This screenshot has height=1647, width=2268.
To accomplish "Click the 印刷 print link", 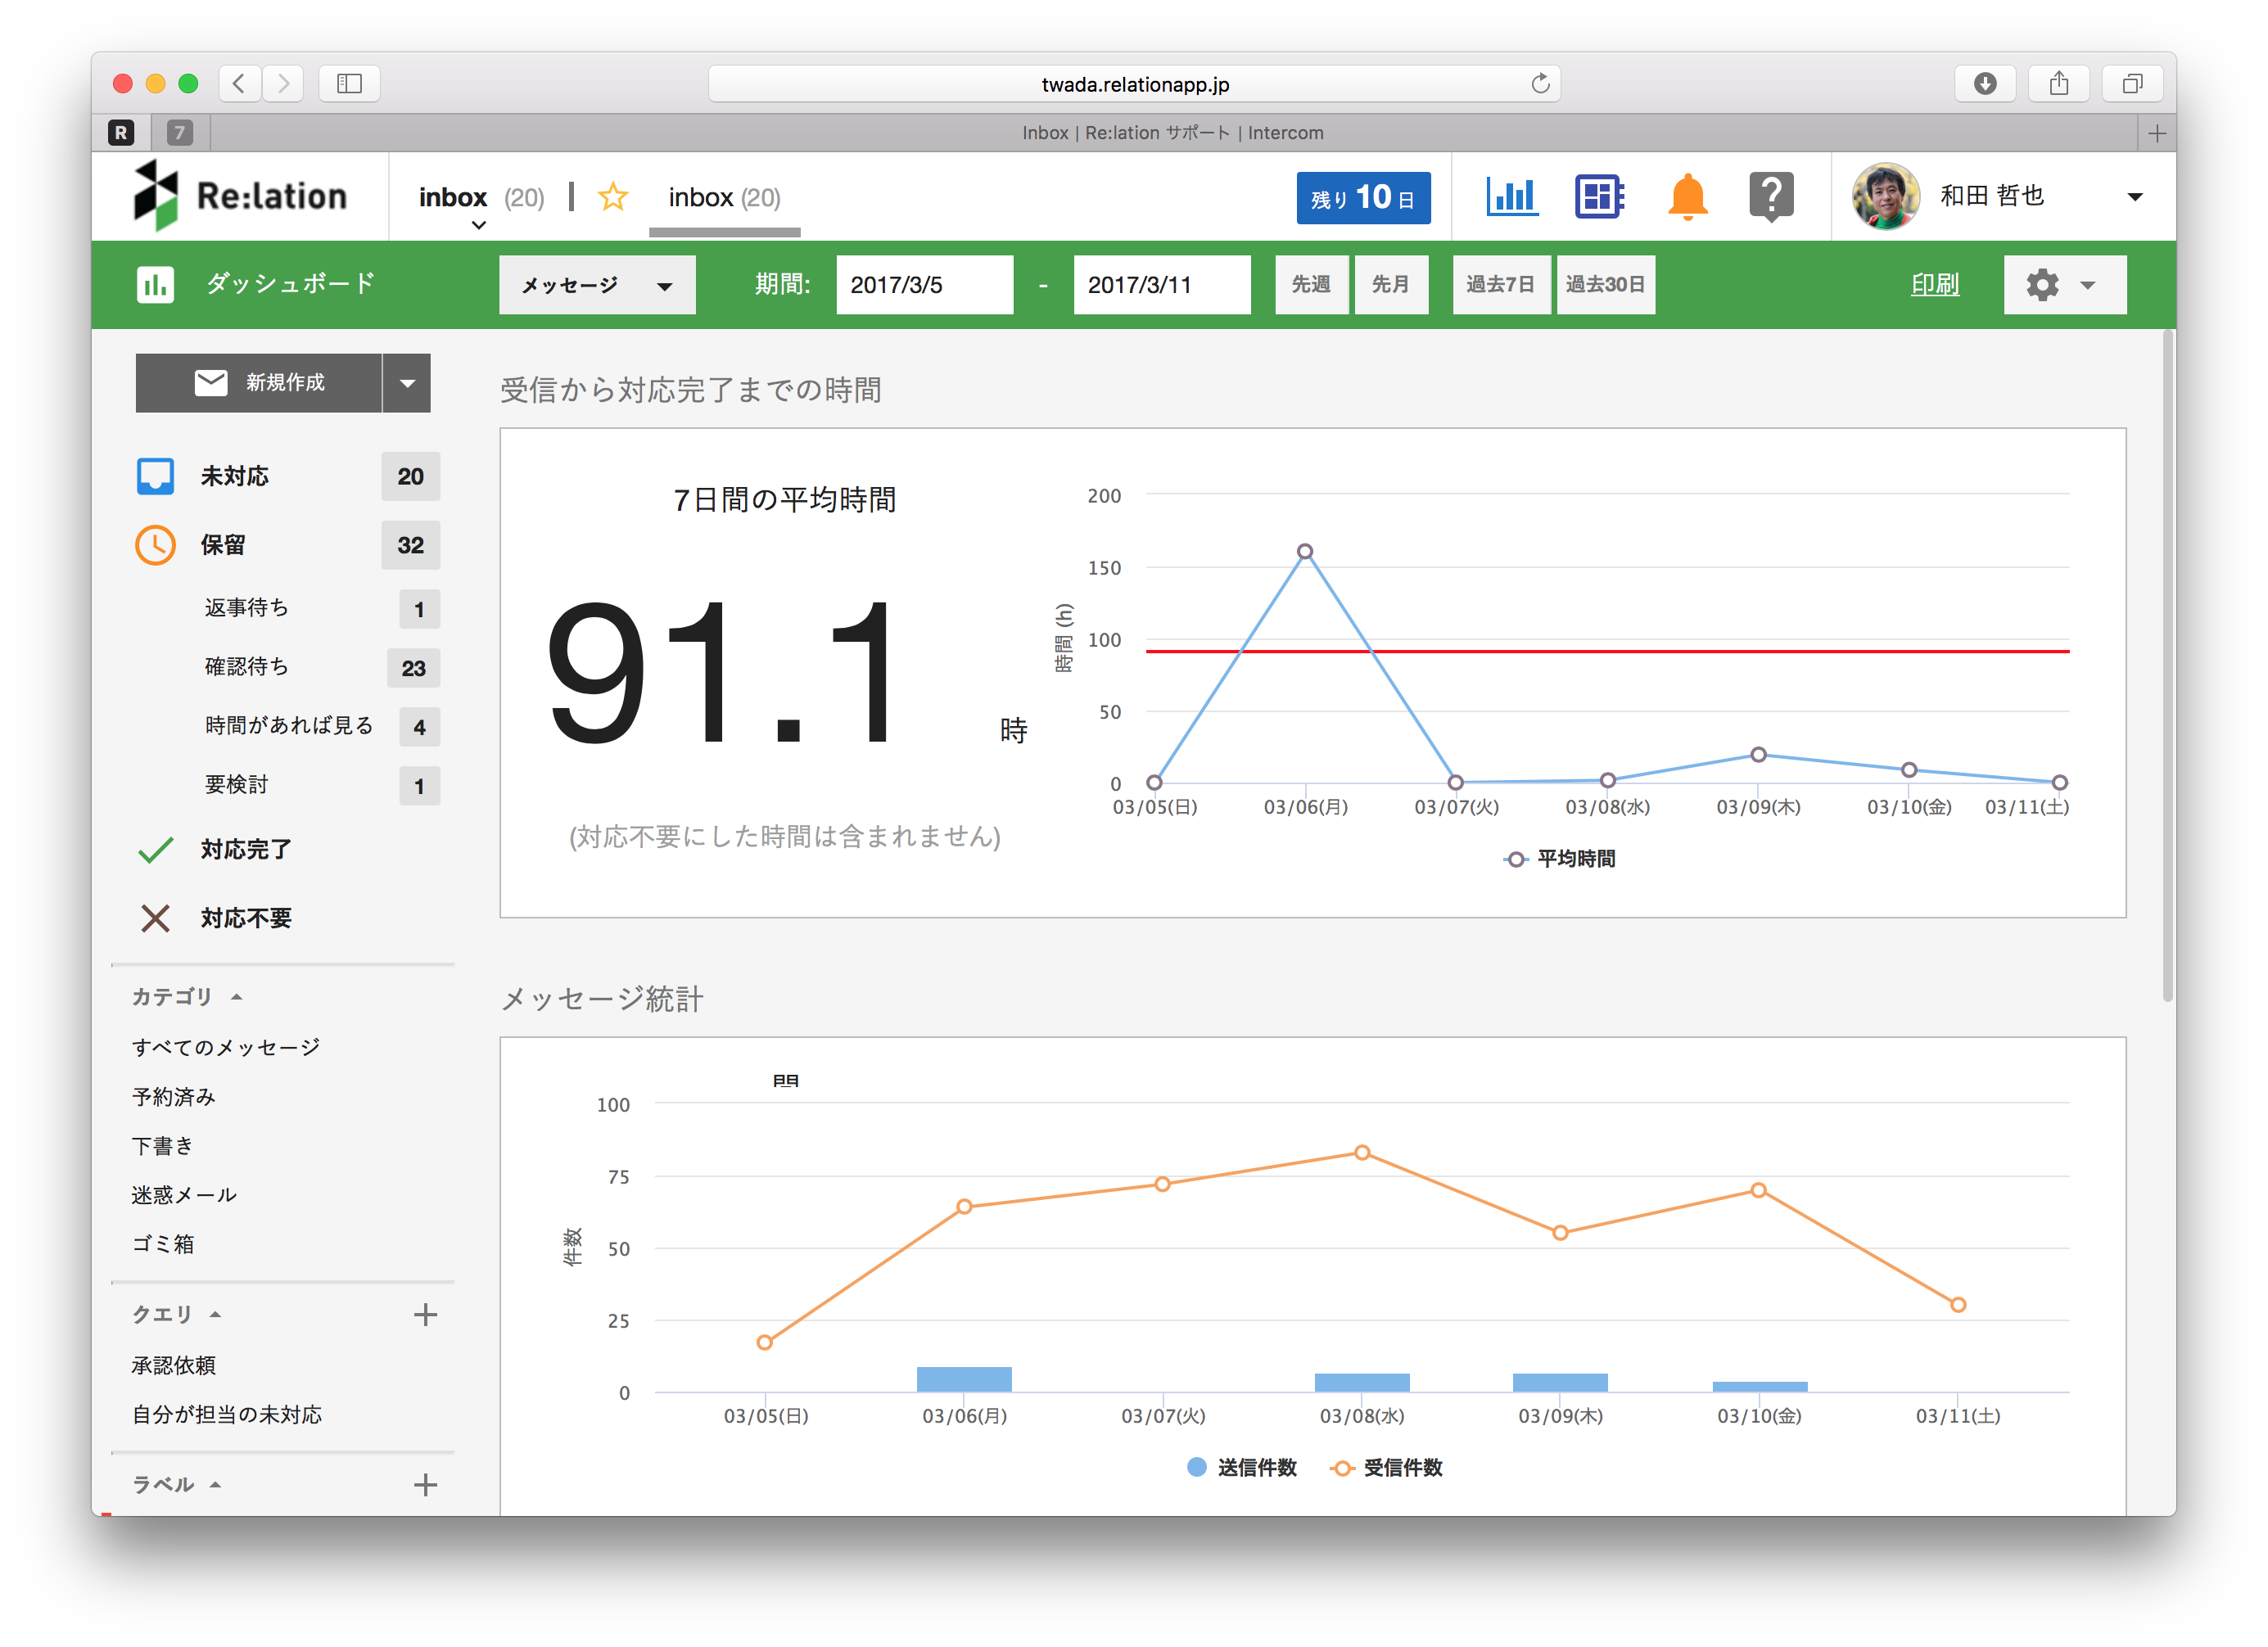I will coord(1934,285).
